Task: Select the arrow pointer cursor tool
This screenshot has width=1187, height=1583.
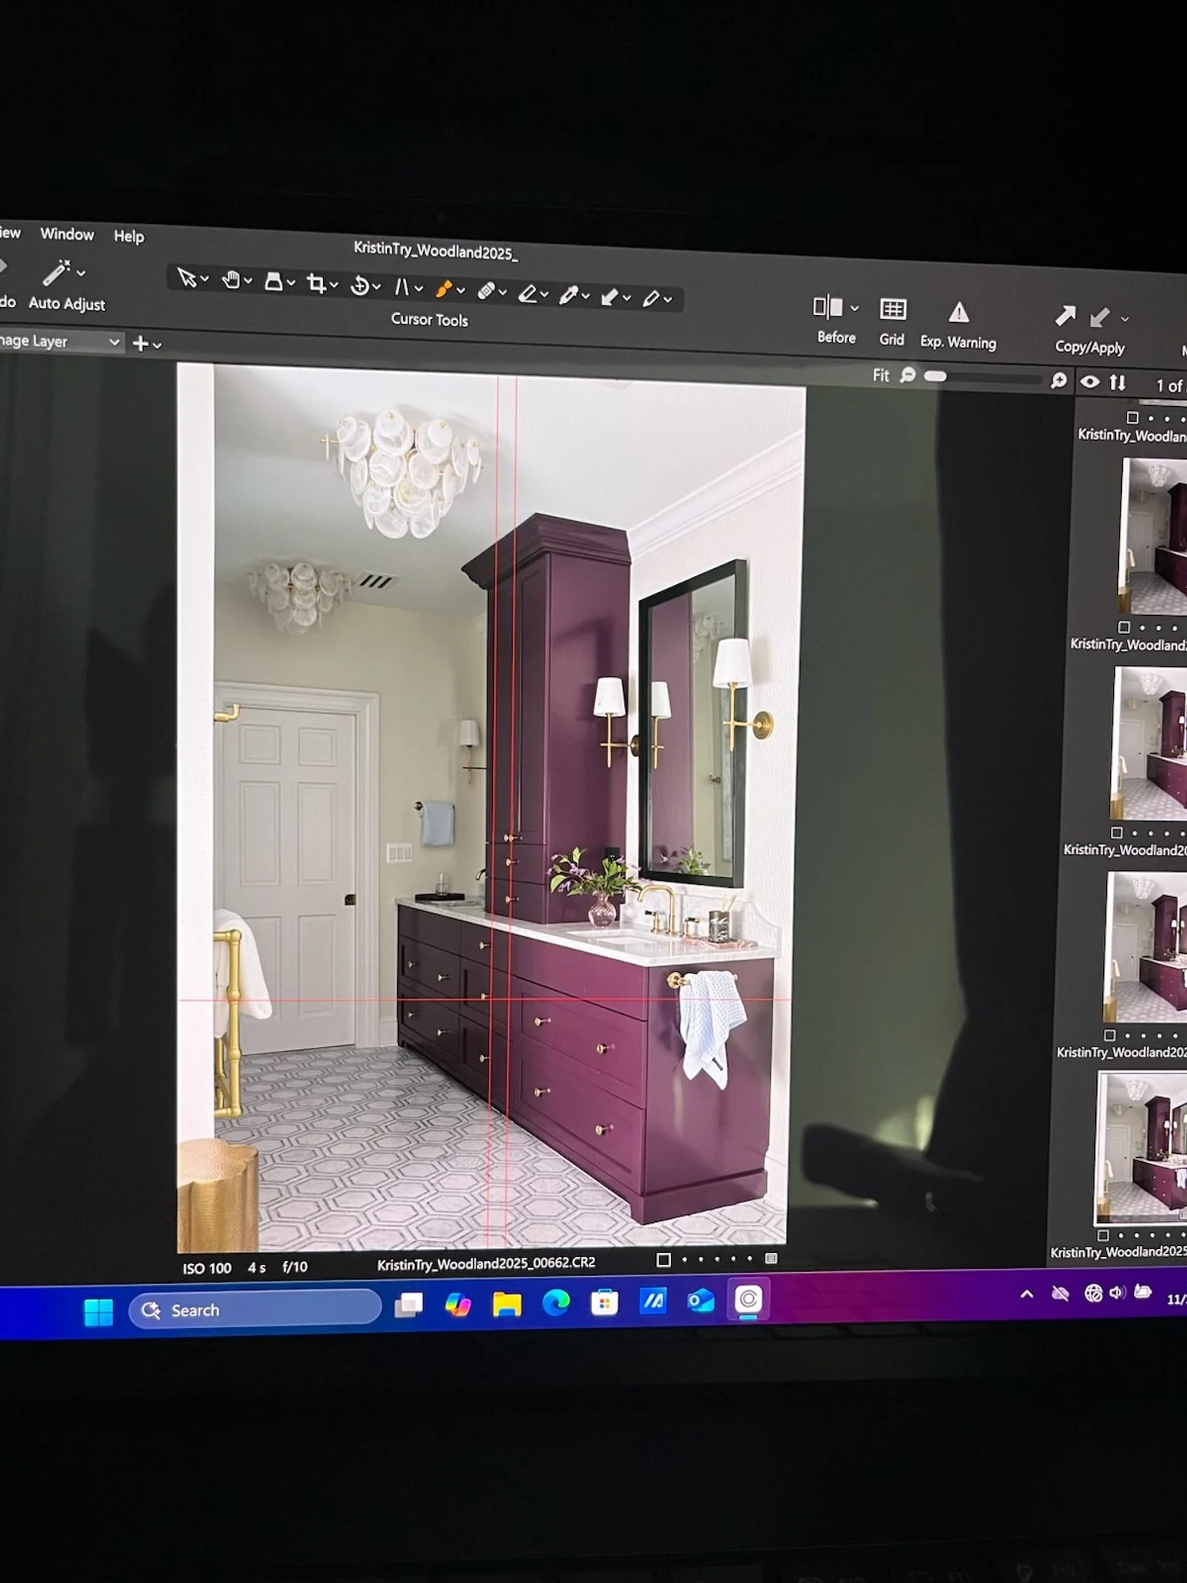Action: [x=187, y=278]
